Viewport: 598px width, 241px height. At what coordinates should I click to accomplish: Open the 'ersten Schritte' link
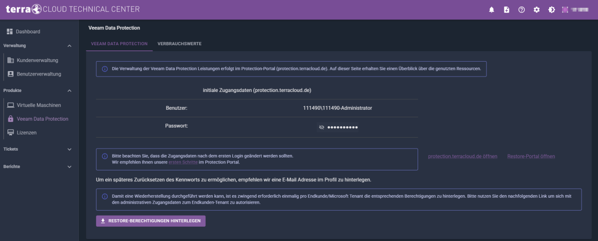[180, 162]
